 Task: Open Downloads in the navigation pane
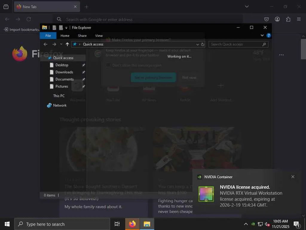point(64,72)
